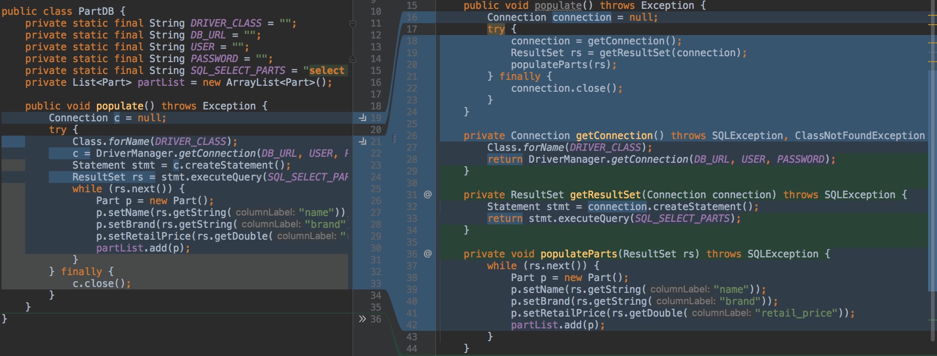Click the dotted drag handle in diff divider

pyautogui.click(x=394, y=139)
